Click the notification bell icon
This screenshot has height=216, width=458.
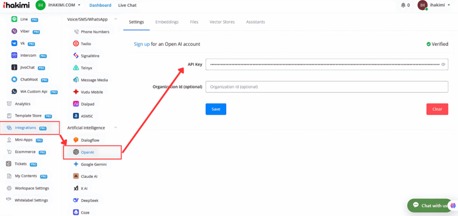click(x=403, y=5)
